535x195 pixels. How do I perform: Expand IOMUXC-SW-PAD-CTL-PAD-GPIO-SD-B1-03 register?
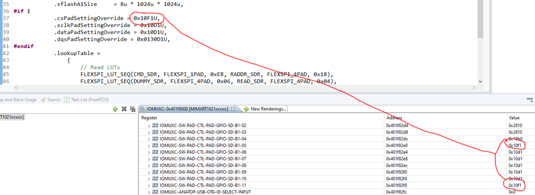point(149,132)
